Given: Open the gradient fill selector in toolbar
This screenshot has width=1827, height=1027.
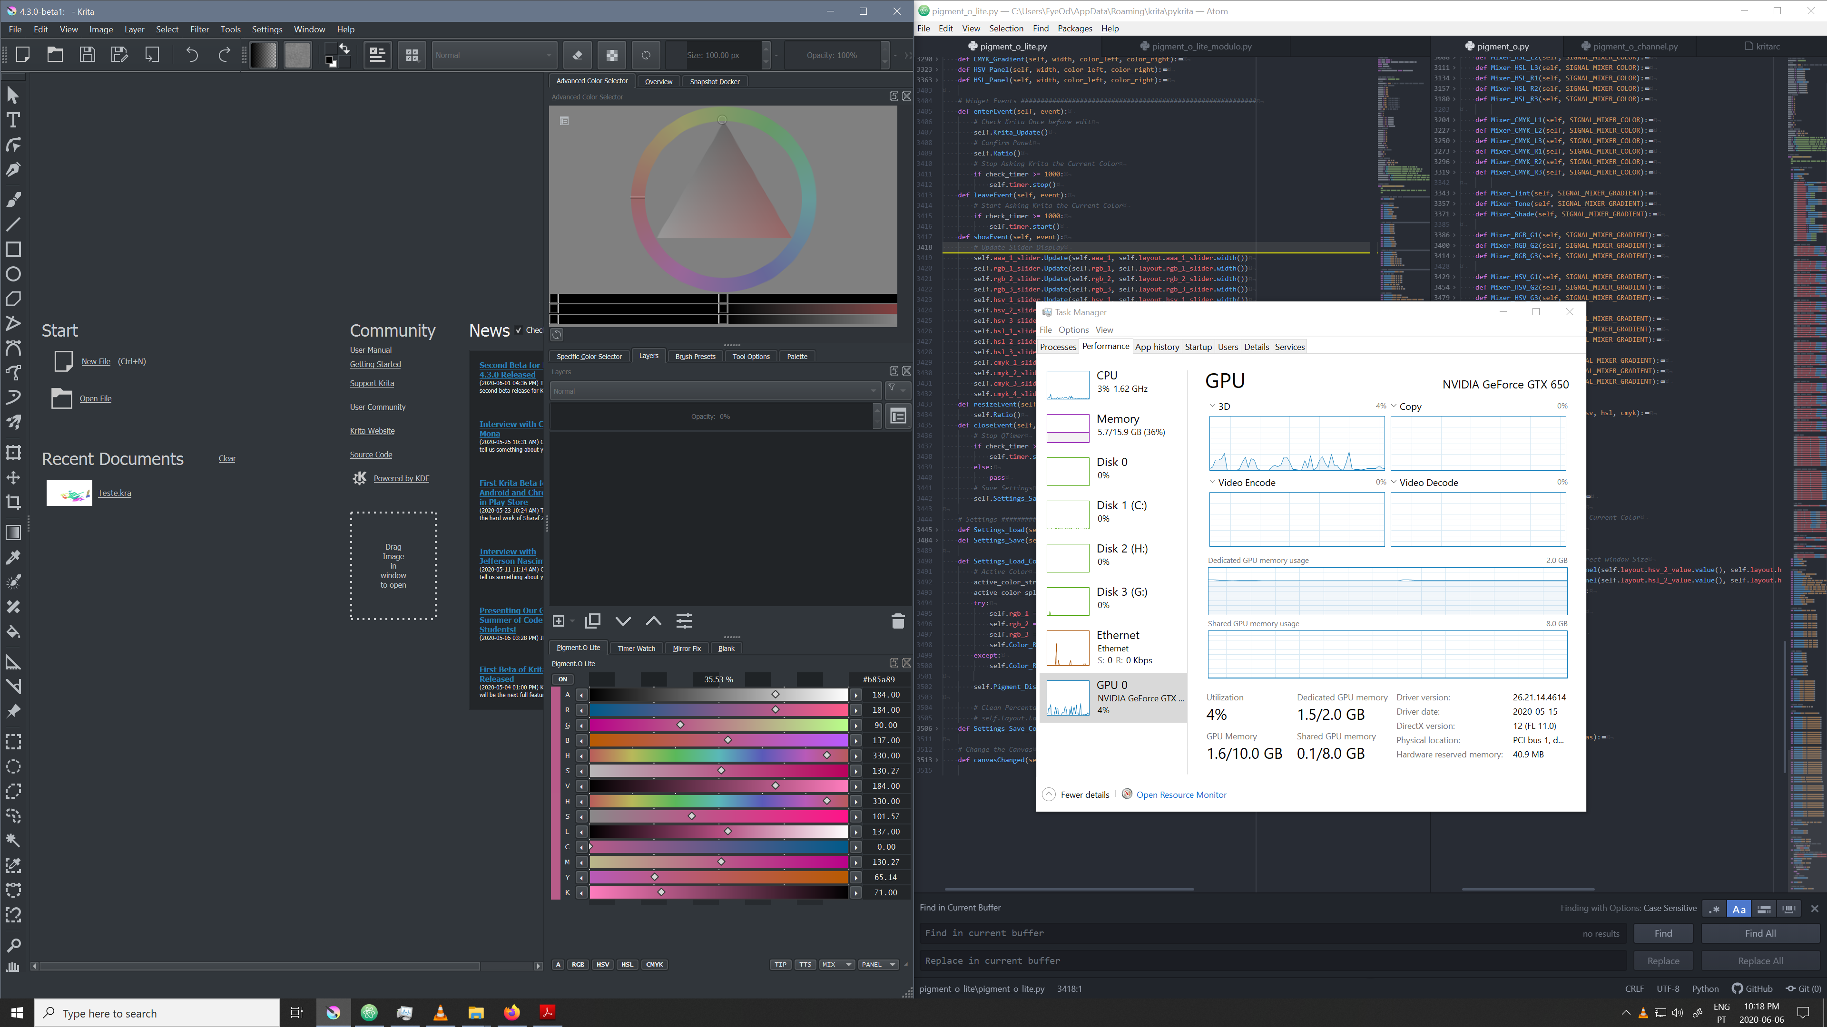Looking at the screenshot, I should coord(263,55).
